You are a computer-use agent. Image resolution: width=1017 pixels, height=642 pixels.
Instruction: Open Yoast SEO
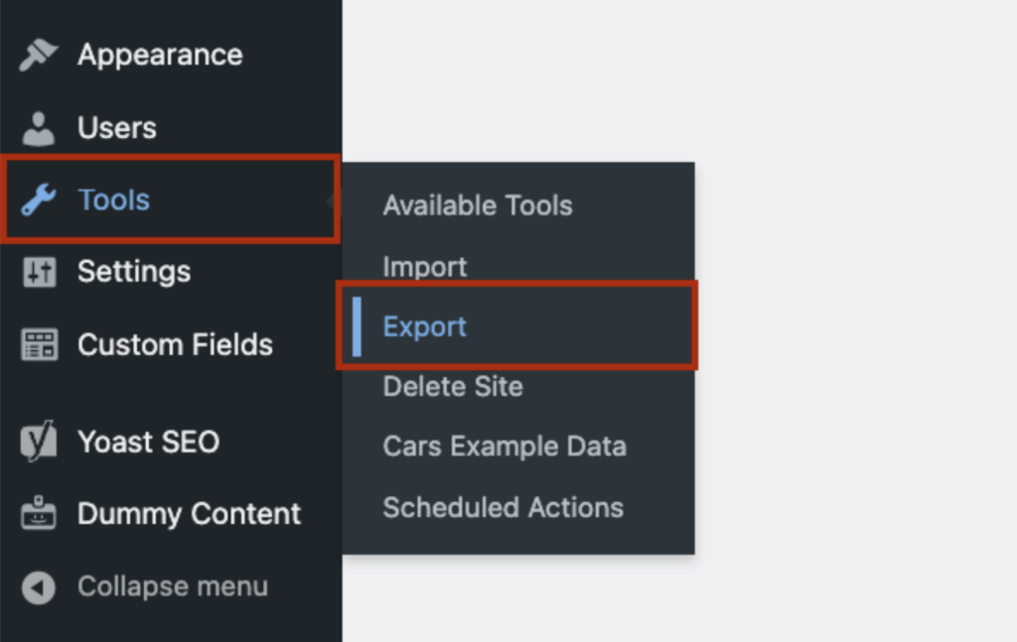click(x=147, y=442)
